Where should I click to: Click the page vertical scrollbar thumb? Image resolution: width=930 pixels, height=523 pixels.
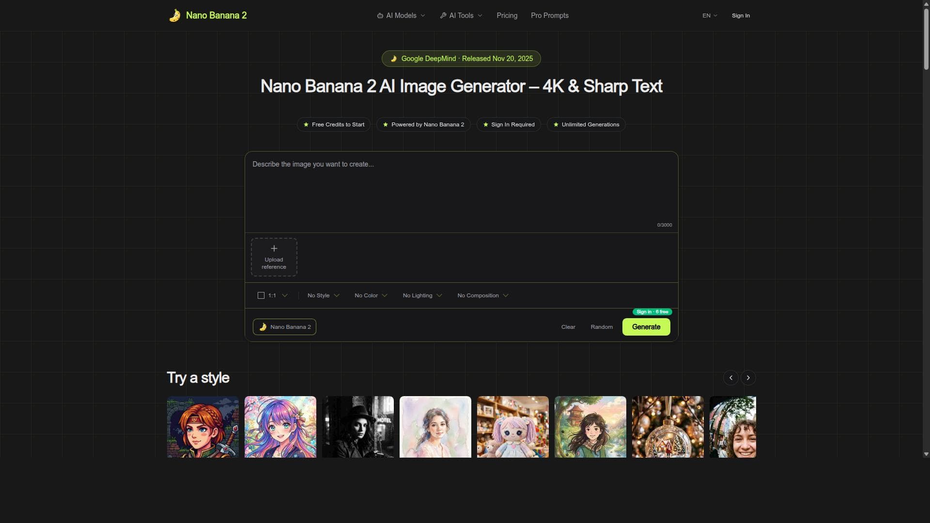[x=926, y=39]
